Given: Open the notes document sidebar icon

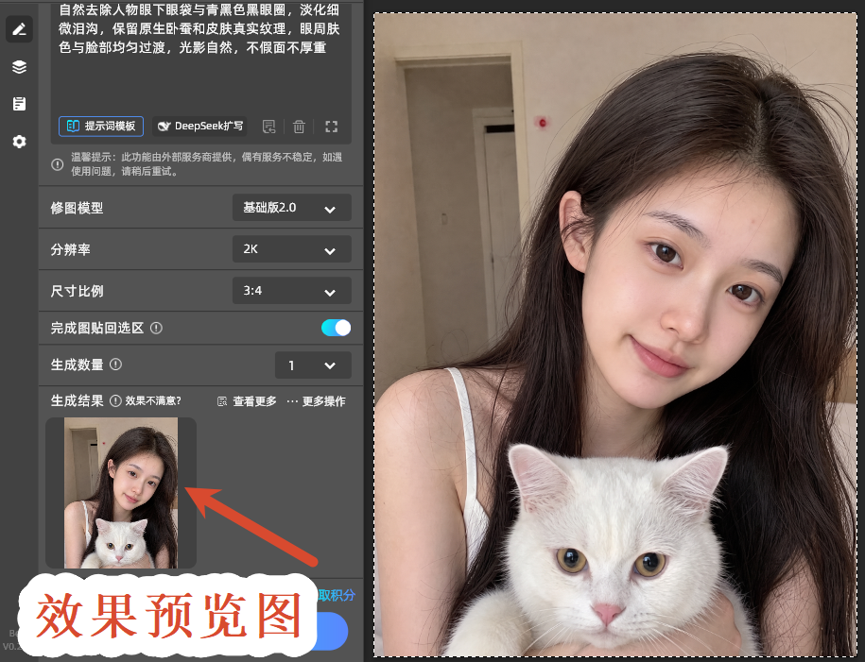Looking at the screenshot, I should coord(19,104).
